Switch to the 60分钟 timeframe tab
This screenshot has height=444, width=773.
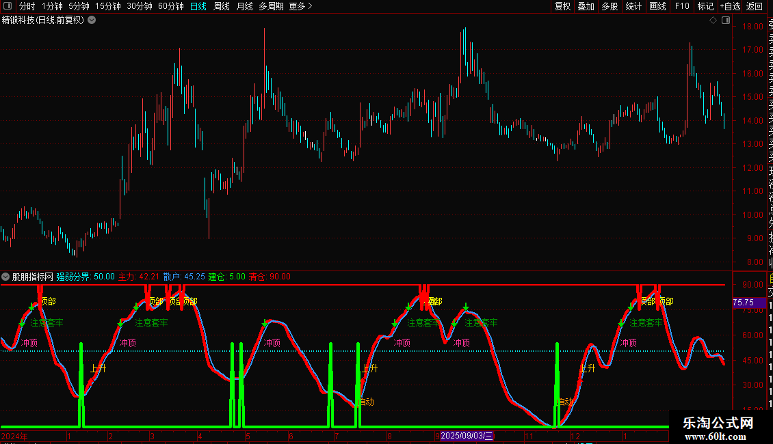[x=170, y=6]
